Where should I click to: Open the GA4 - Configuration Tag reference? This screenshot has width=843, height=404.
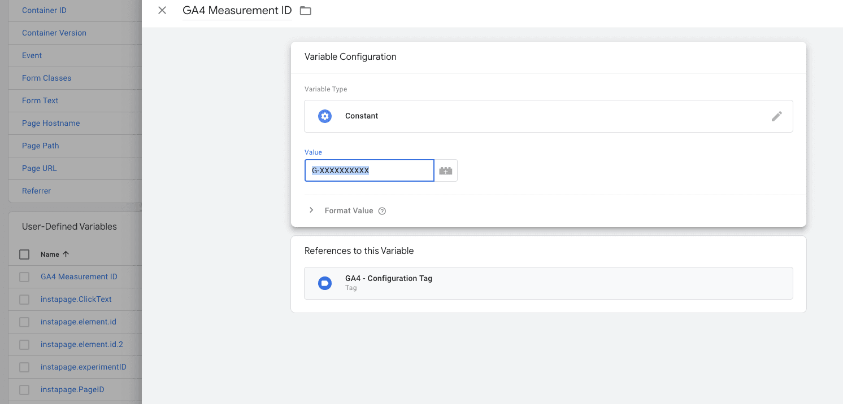389,278
